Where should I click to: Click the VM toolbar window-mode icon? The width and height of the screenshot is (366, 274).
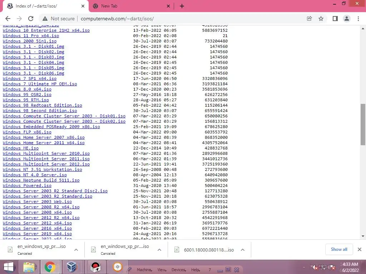[228, 270]
